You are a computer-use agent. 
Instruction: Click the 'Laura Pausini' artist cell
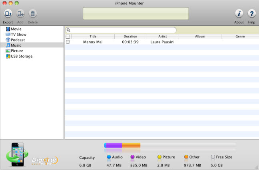pos(162,42)
